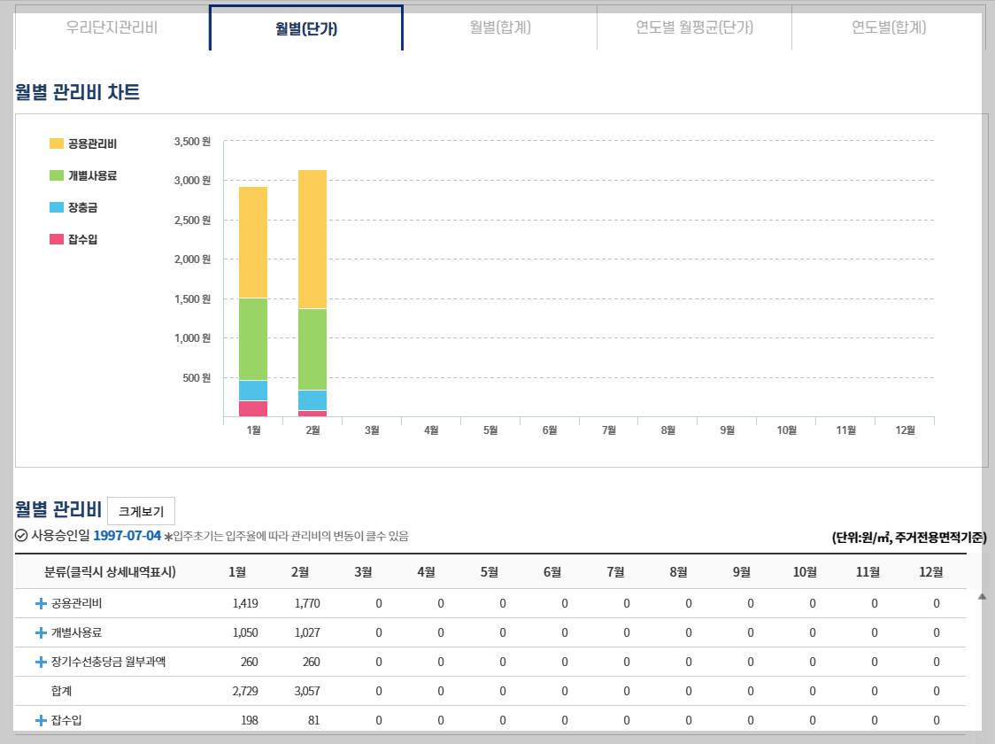Click the 2,729 total cell
Image resolution: width=995 pixels, height=744 pixels.
pos(245,692)
